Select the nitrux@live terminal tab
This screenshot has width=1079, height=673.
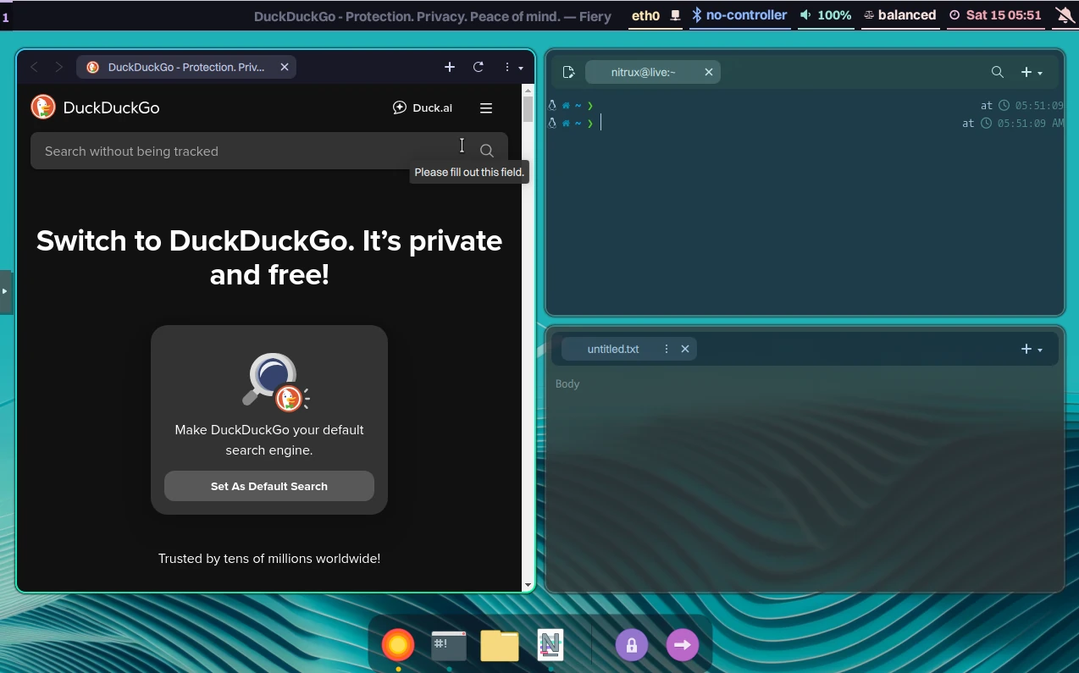click(644, 73)
